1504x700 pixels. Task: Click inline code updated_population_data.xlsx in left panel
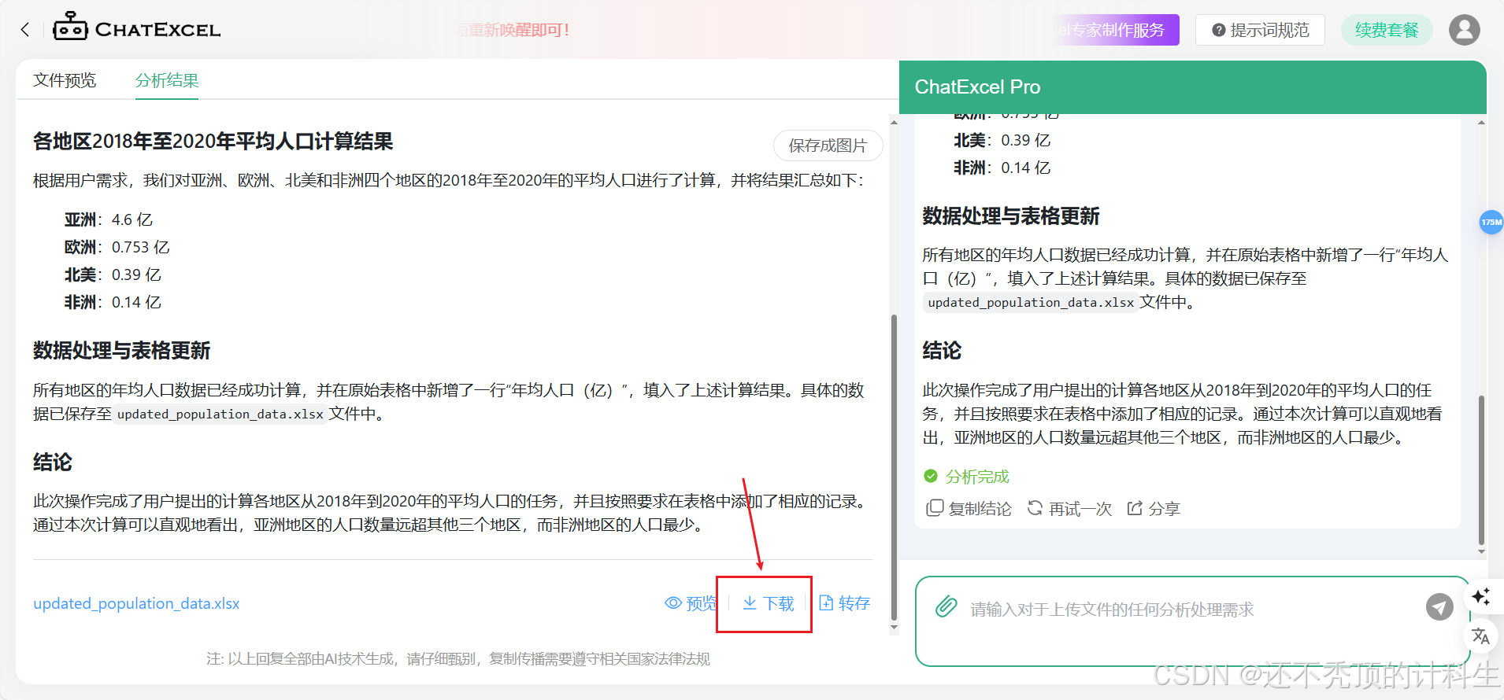point(220,414)
